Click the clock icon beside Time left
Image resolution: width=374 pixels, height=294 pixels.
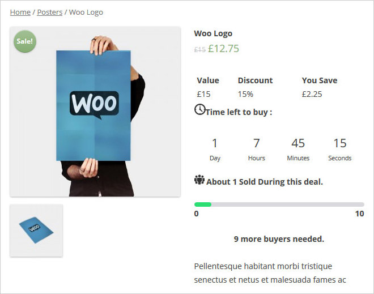point(199,110)
